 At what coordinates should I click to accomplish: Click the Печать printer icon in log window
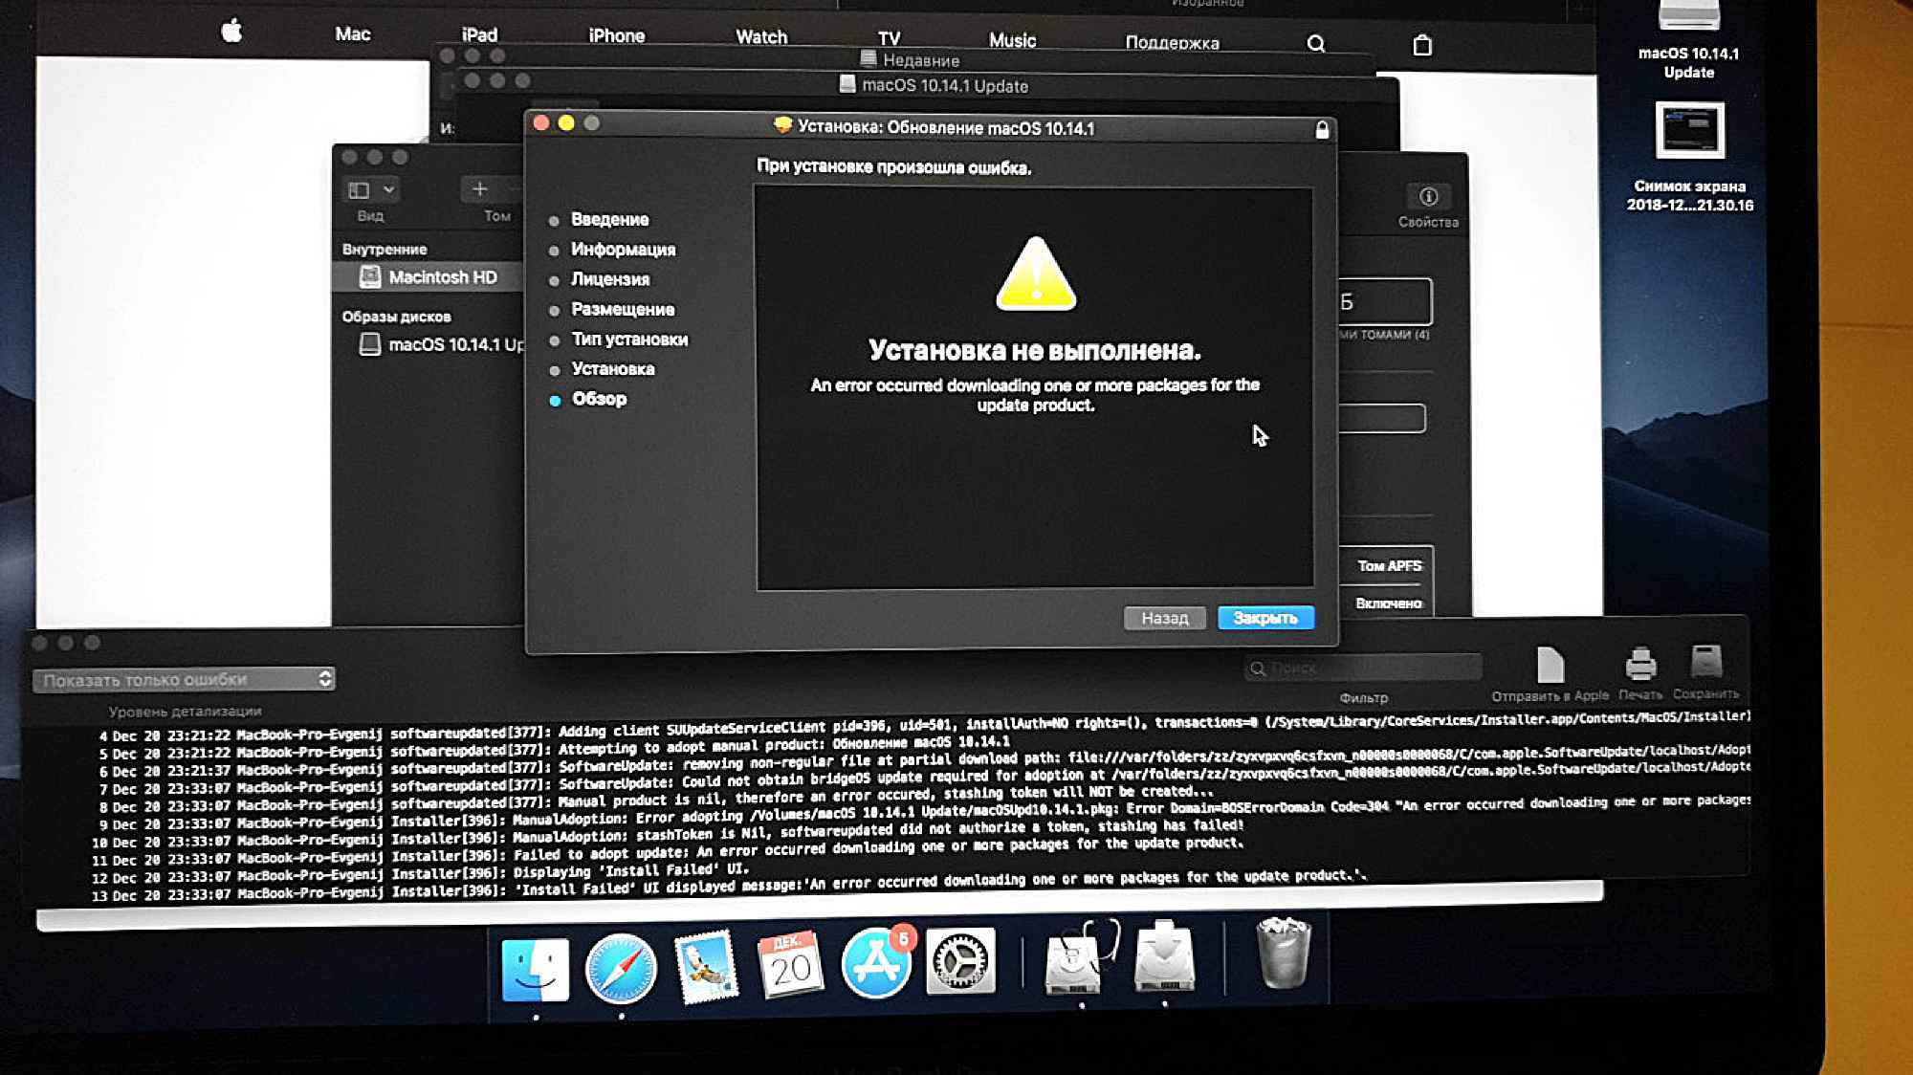pos(1640,664)
